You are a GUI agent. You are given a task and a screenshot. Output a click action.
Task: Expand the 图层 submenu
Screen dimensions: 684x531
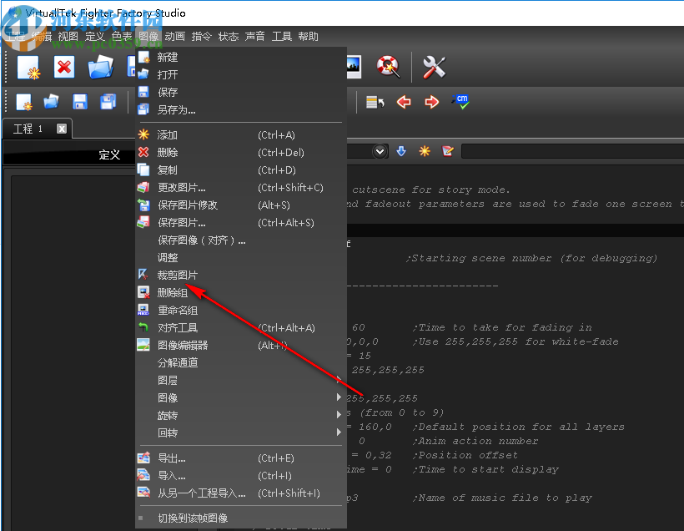pos(241,381)
